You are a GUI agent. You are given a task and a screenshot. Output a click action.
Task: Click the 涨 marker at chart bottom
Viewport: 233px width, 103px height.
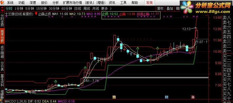[x=193, y=97]
